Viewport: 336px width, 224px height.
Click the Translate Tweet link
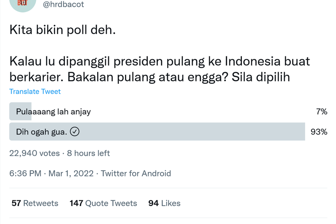point(35,91)
